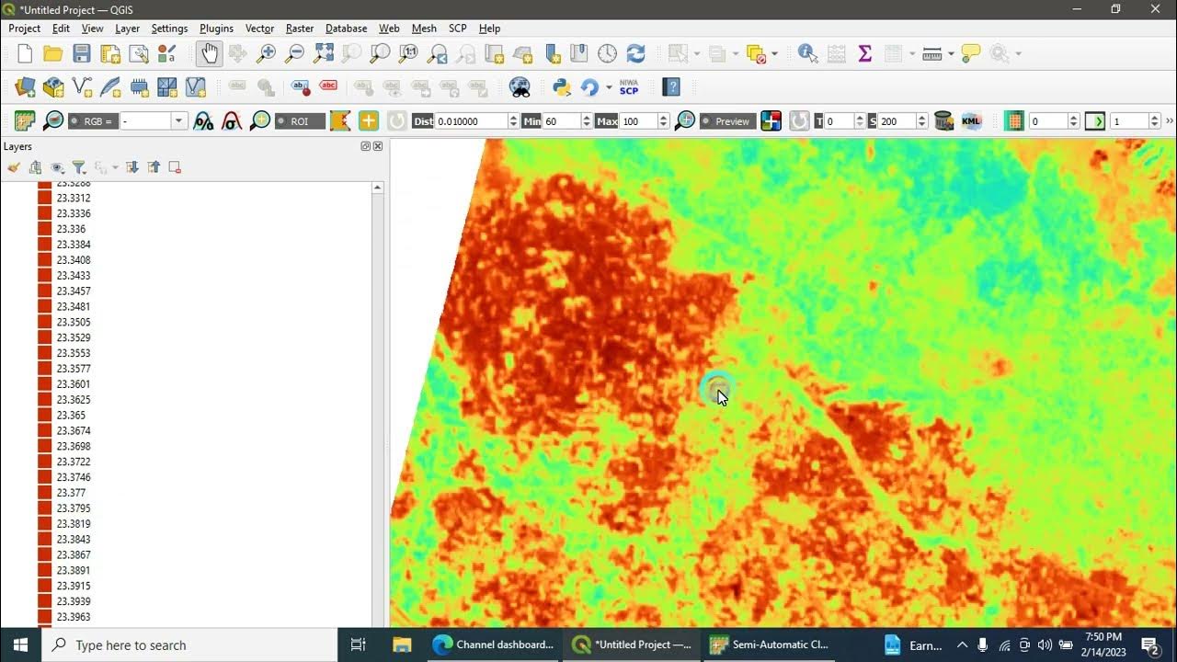Open the MetaSearch binoculars icon

(x=520, y=87)
